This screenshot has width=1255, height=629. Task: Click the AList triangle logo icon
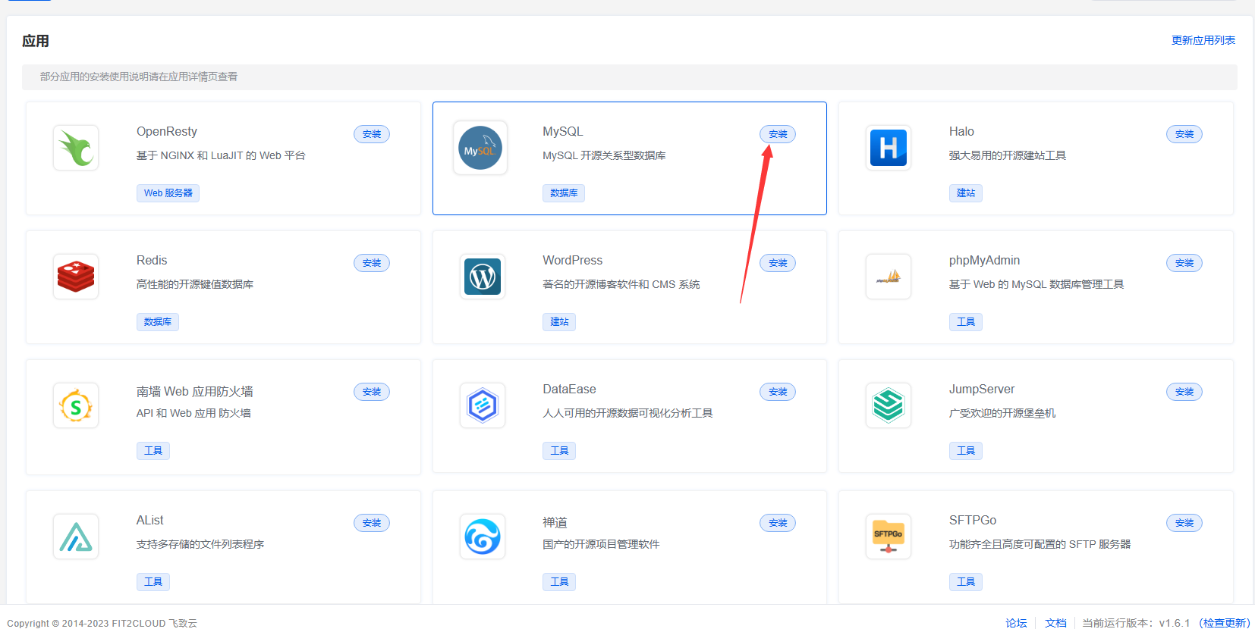(76, 537)
